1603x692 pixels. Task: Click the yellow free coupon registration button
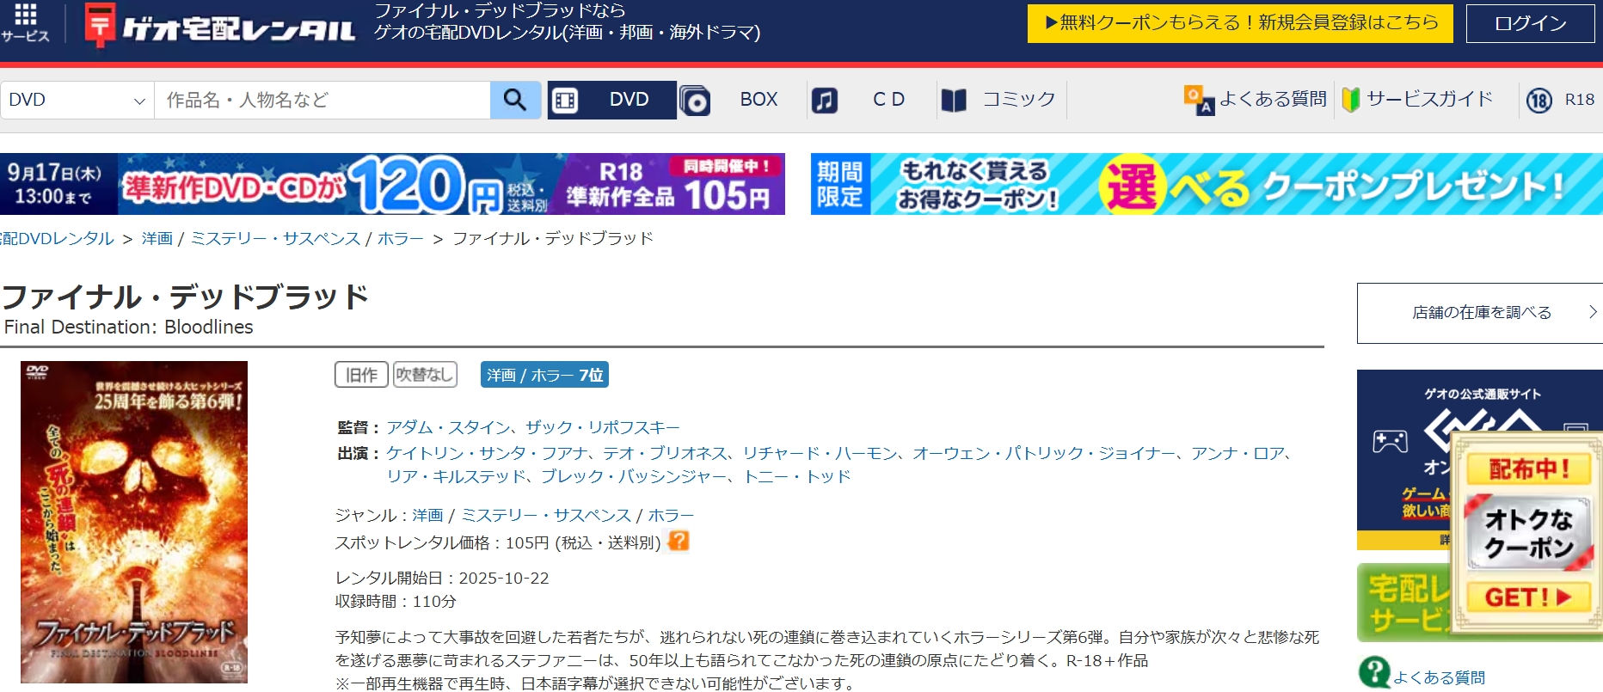(1240, 23)
